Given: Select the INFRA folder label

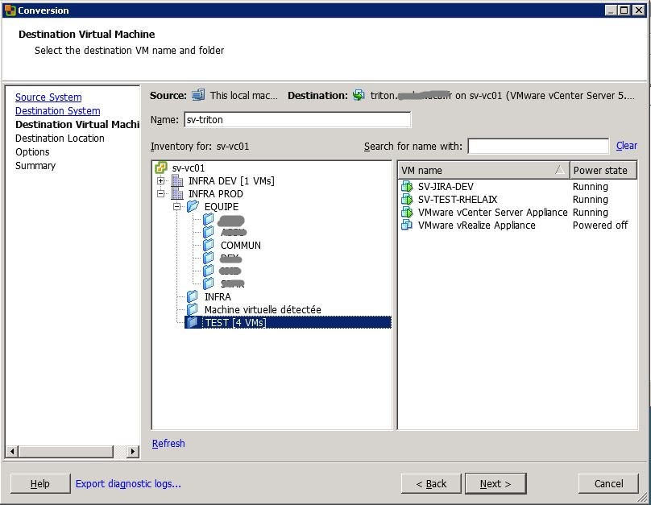Looking at the screenshot, I should point(218,296).
